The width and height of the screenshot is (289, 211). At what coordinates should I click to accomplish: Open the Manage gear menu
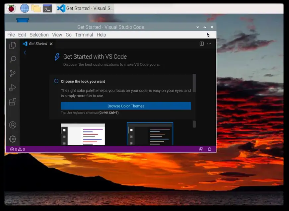click(x=12, y=139)
